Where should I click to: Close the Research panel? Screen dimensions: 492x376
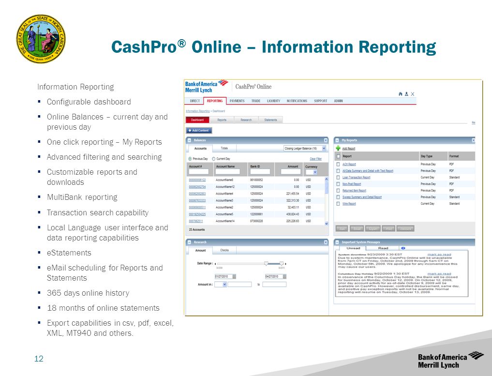click(x=326, y=242)
